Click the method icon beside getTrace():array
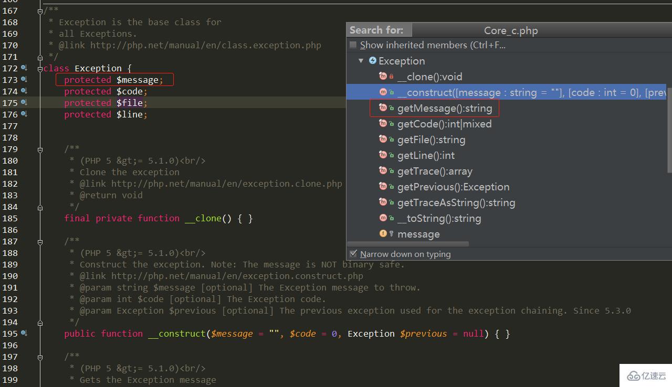 click(383, 171)
